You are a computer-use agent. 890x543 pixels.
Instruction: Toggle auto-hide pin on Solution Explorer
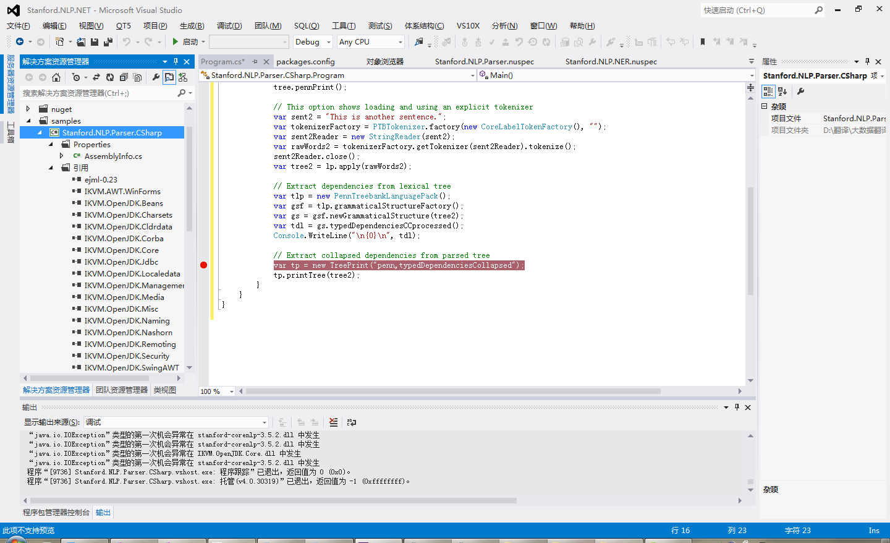tap(176, 61)
